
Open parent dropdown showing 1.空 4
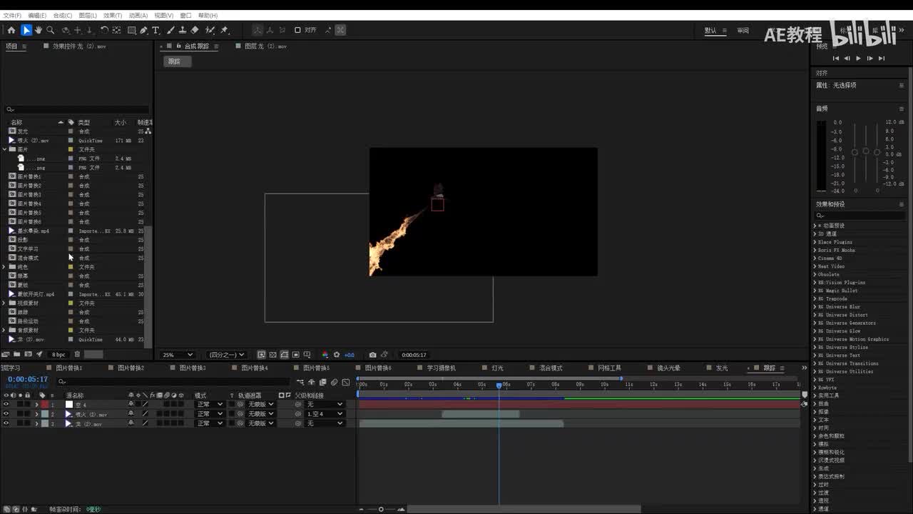tap(325, 414)
